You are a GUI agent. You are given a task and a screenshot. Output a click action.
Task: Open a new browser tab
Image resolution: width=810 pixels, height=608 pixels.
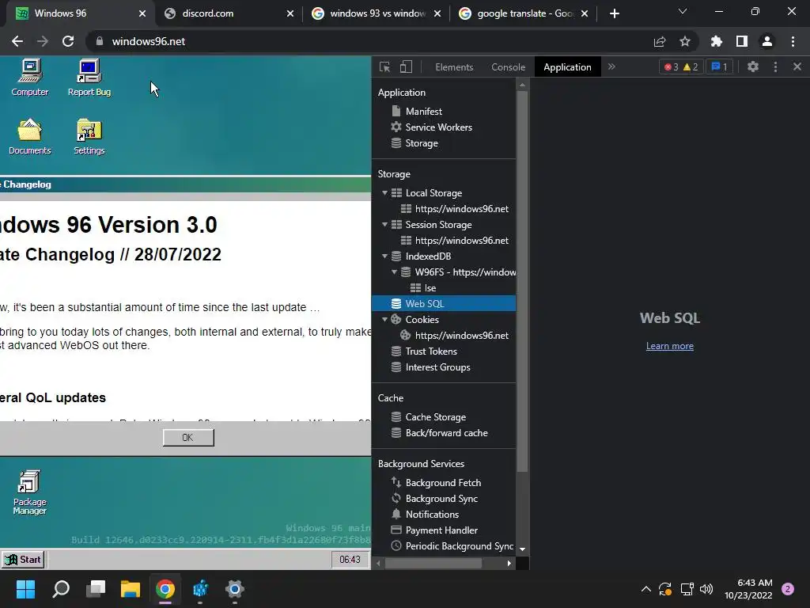coord(614,13)
